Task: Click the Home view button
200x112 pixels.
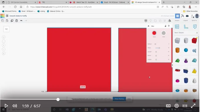Action: click(x=4, y=37)
